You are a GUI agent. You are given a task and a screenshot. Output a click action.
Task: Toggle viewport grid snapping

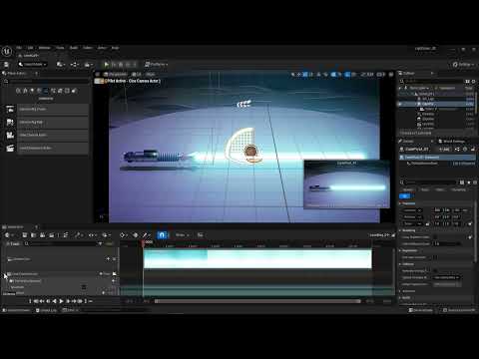[x=334, y=74]
